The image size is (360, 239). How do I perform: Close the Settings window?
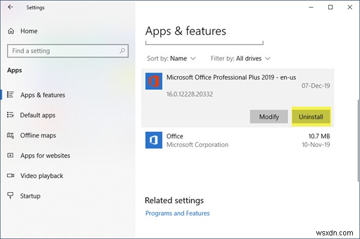pyautogui.click(x=350, y=7)
